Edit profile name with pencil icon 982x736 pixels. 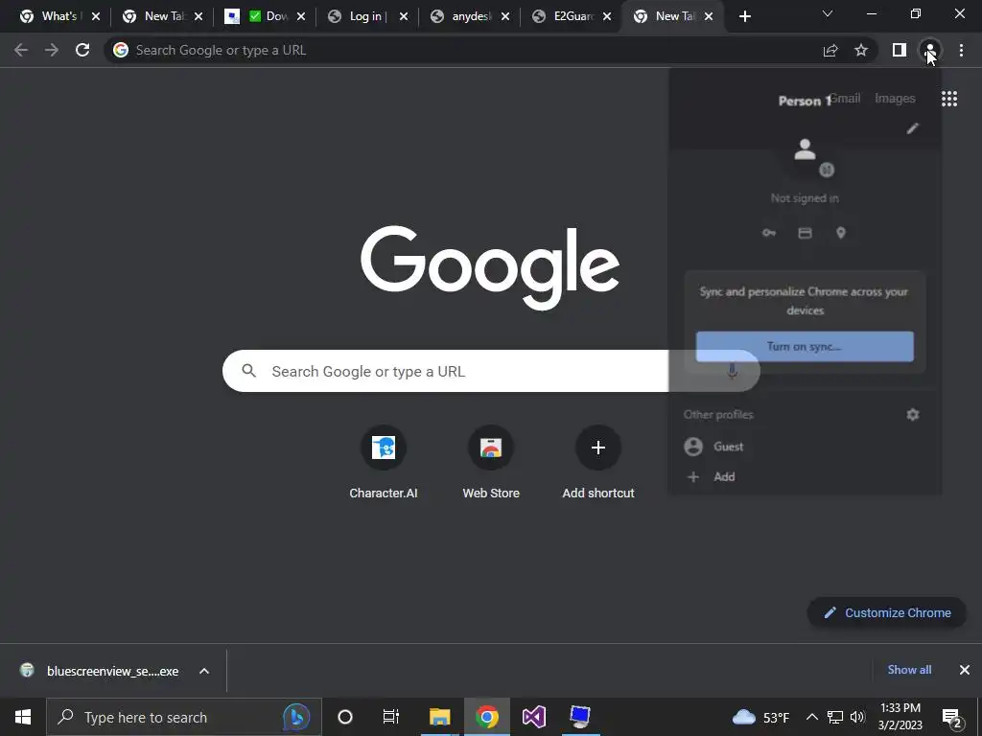pyautogui.click(x=913, y=128)
